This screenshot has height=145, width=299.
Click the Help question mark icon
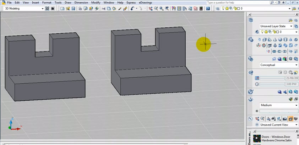(x=208, y=9)
